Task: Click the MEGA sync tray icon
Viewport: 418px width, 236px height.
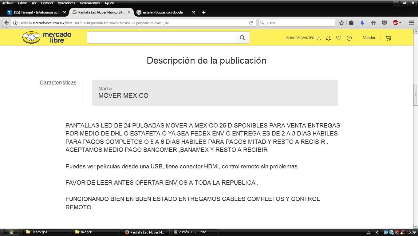Action: pyautogui.click(x=397, y=232)
